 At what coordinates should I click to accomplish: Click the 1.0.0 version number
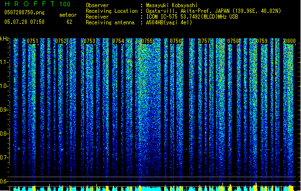[x=65, y=4]
